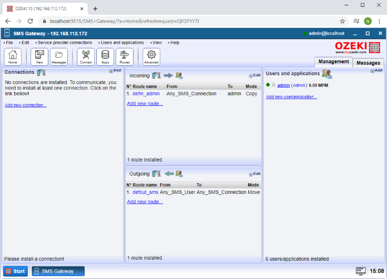Screen dimensions: 387x279
Task: Select SMS Gateway taskbar button
Action: (x=58, y=271)
